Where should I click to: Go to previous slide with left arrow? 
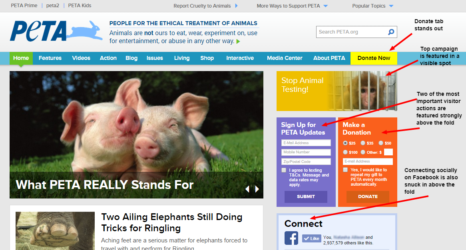pyautogui.click(x=247, y=189)
